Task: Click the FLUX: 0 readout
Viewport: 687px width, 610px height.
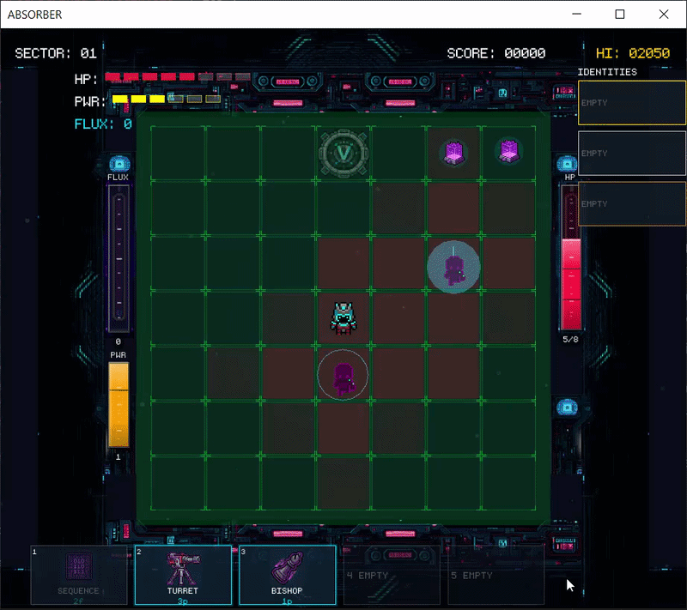Action: click(103, 124)
